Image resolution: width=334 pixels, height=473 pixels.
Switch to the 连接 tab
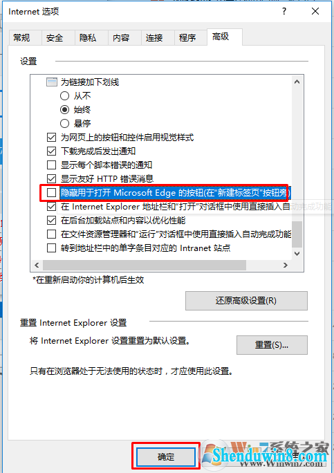[x=154, y=38]
